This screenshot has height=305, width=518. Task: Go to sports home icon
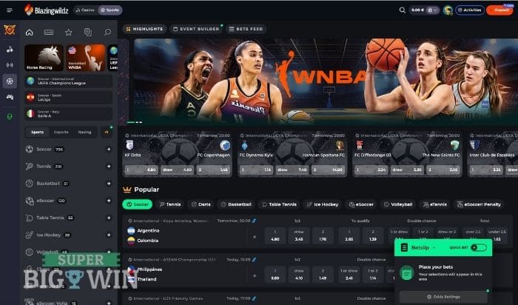coord(30,32)
